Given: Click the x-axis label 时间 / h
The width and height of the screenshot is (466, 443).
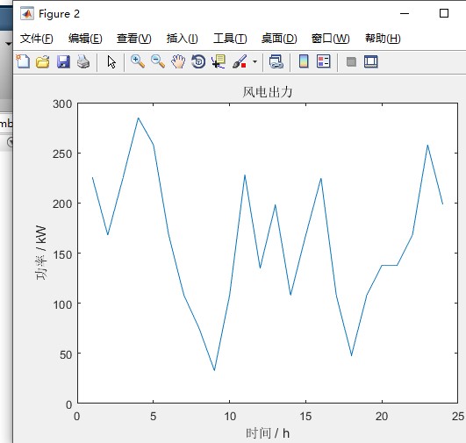Looking at the screenshot, I should (x=268, y=433).
